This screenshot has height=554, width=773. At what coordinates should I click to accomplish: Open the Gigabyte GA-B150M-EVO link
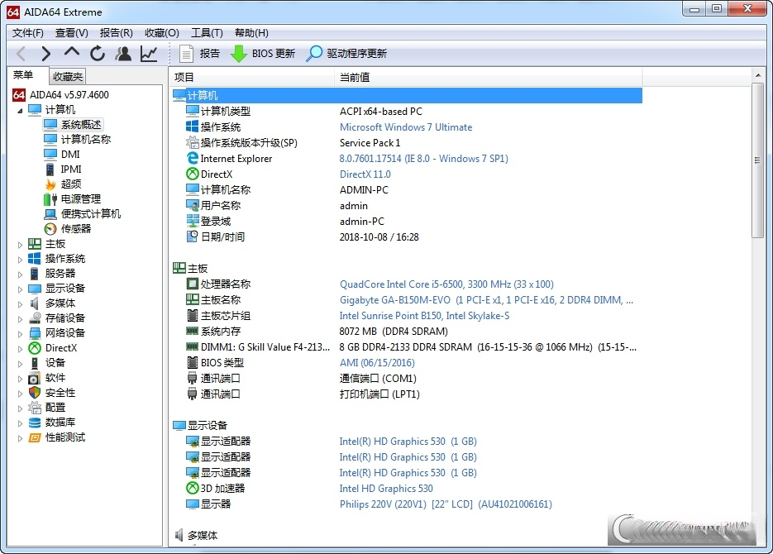[x=486, y=300]
